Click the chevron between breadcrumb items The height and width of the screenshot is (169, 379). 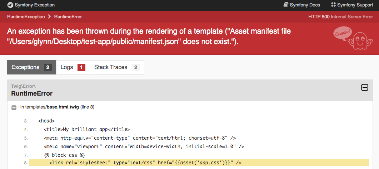(x=49, y=17)
